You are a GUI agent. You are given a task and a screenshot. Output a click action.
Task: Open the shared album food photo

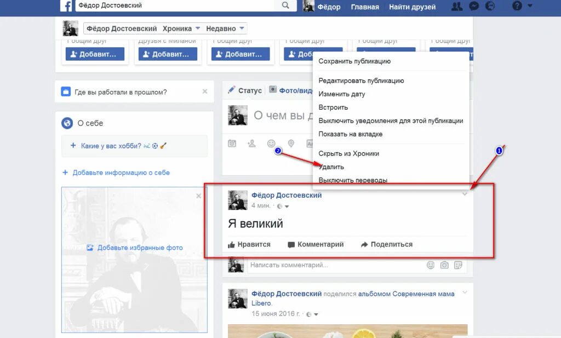pos(347,331)
